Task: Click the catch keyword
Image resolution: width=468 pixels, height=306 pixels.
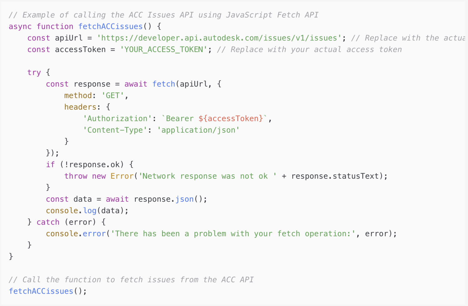Action: pyautogui.click(x=48, y=222)
